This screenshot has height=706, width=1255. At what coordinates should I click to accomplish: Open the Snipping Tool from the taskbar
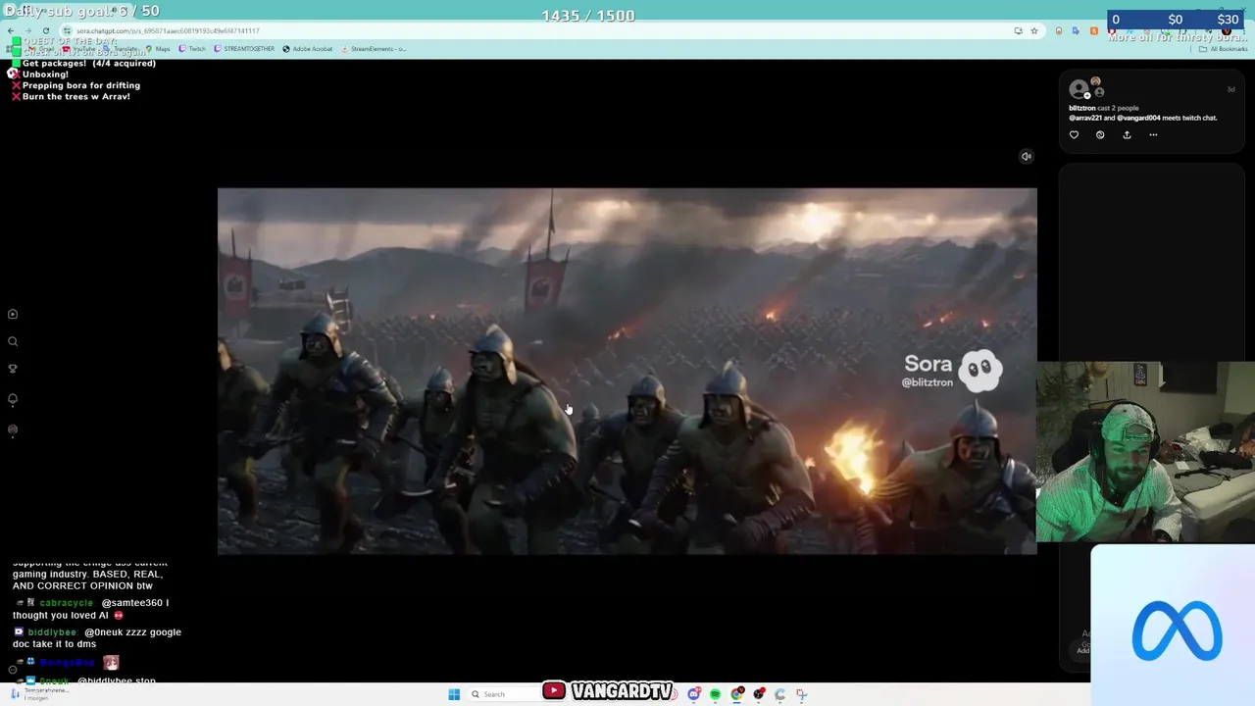[801, 694]
